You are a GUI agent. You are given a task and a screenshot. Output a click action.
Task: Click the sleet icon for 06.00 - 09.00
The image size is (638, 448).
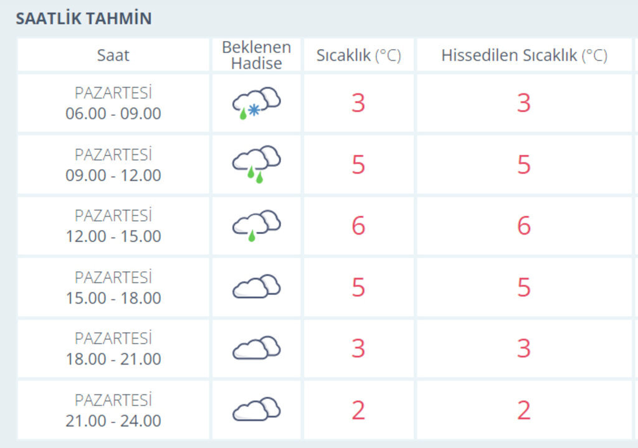coord(256,103)
